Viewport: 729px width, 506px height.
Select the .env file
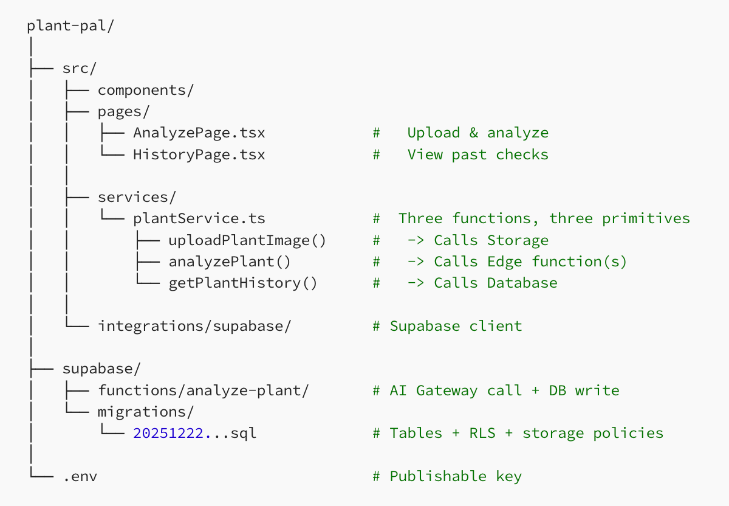point(80,476)
